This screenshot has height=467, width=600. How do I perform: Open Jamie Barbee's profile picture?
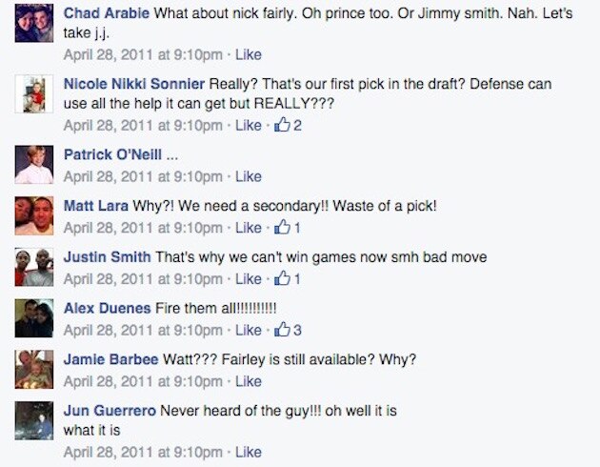34,369
